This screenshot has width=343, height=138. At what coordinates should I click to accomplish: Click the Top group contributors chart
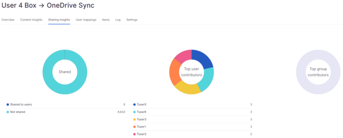[318, 72]
